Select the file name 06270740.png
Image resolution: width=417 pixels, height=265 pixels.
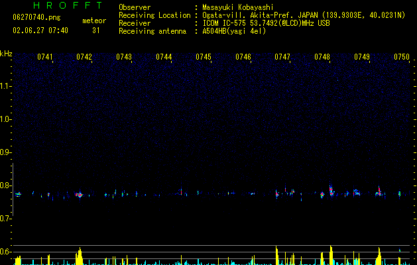[x=36, y=18]
